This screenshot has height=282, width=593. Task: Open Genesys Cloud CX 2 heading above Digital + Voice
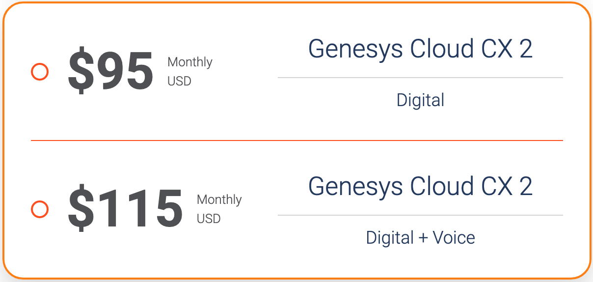pyautogui.click(x=420, y=187)
